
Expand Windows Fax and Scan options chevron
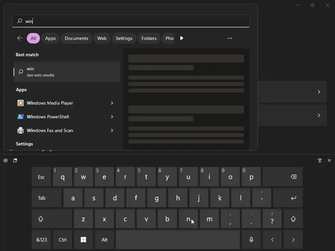112,130
